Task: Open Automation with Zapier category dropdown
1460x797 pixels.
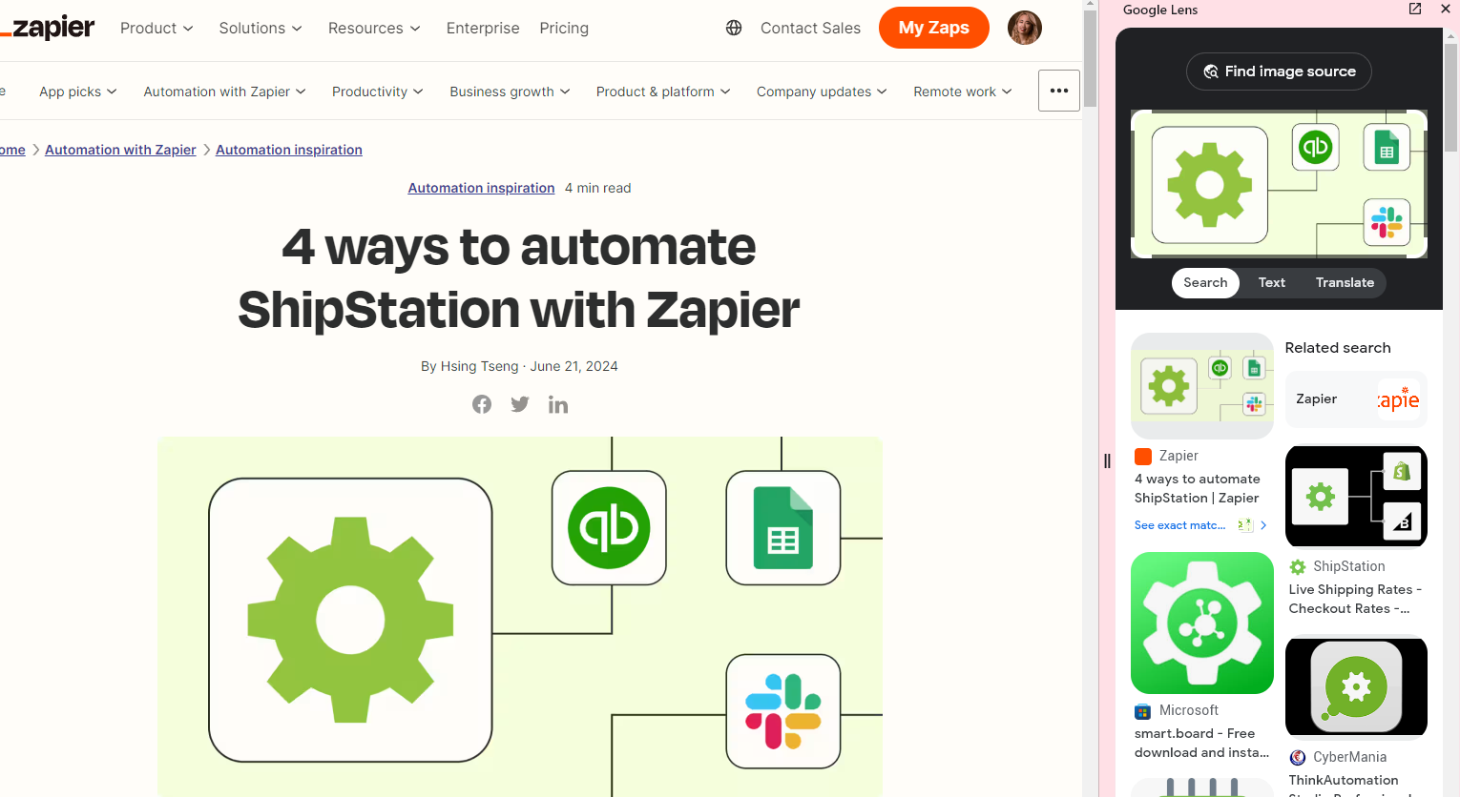Action: [225, 92]
